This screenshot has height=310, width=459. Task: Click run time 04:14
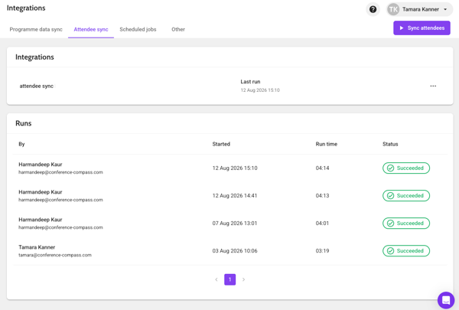(x=322, y=168)
